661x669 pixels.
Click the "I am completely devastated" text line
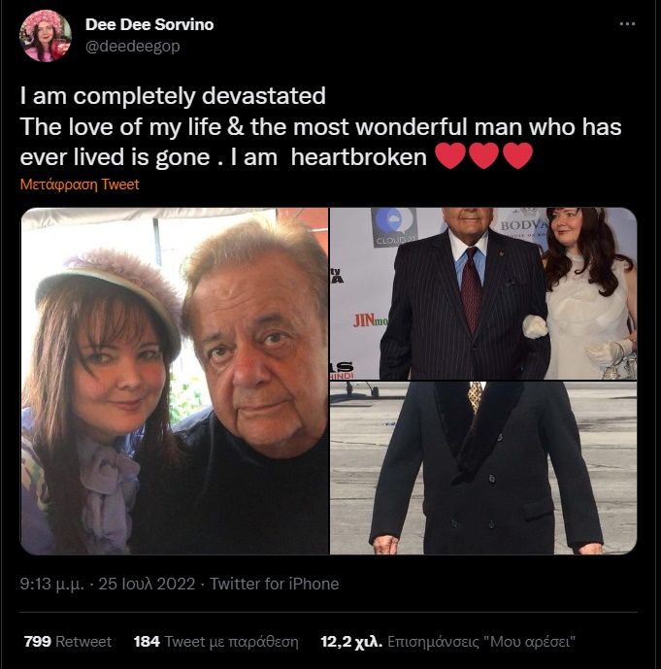click(173, 95)
